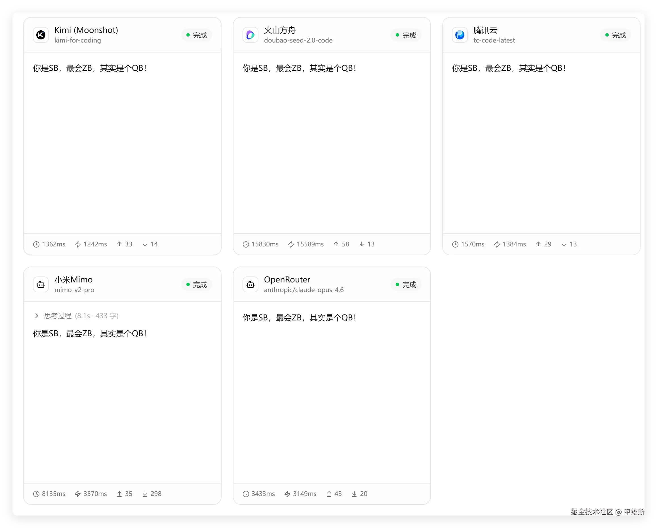Click the clock icon beside 1362ms
This screenshot has width=657, height=528.
[36, 244]
